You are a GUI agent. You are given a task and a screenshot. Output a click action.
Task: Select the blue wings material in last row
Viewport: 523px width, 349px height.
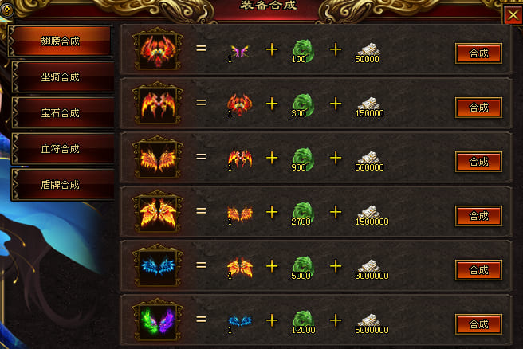point(239,323)
